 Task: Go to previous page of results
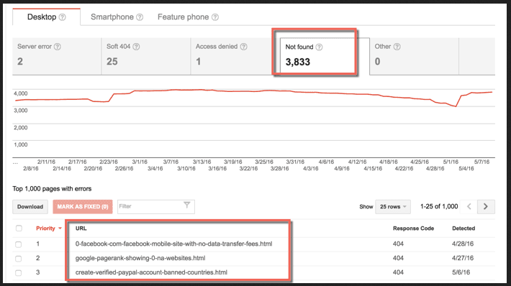coord(469,207)
